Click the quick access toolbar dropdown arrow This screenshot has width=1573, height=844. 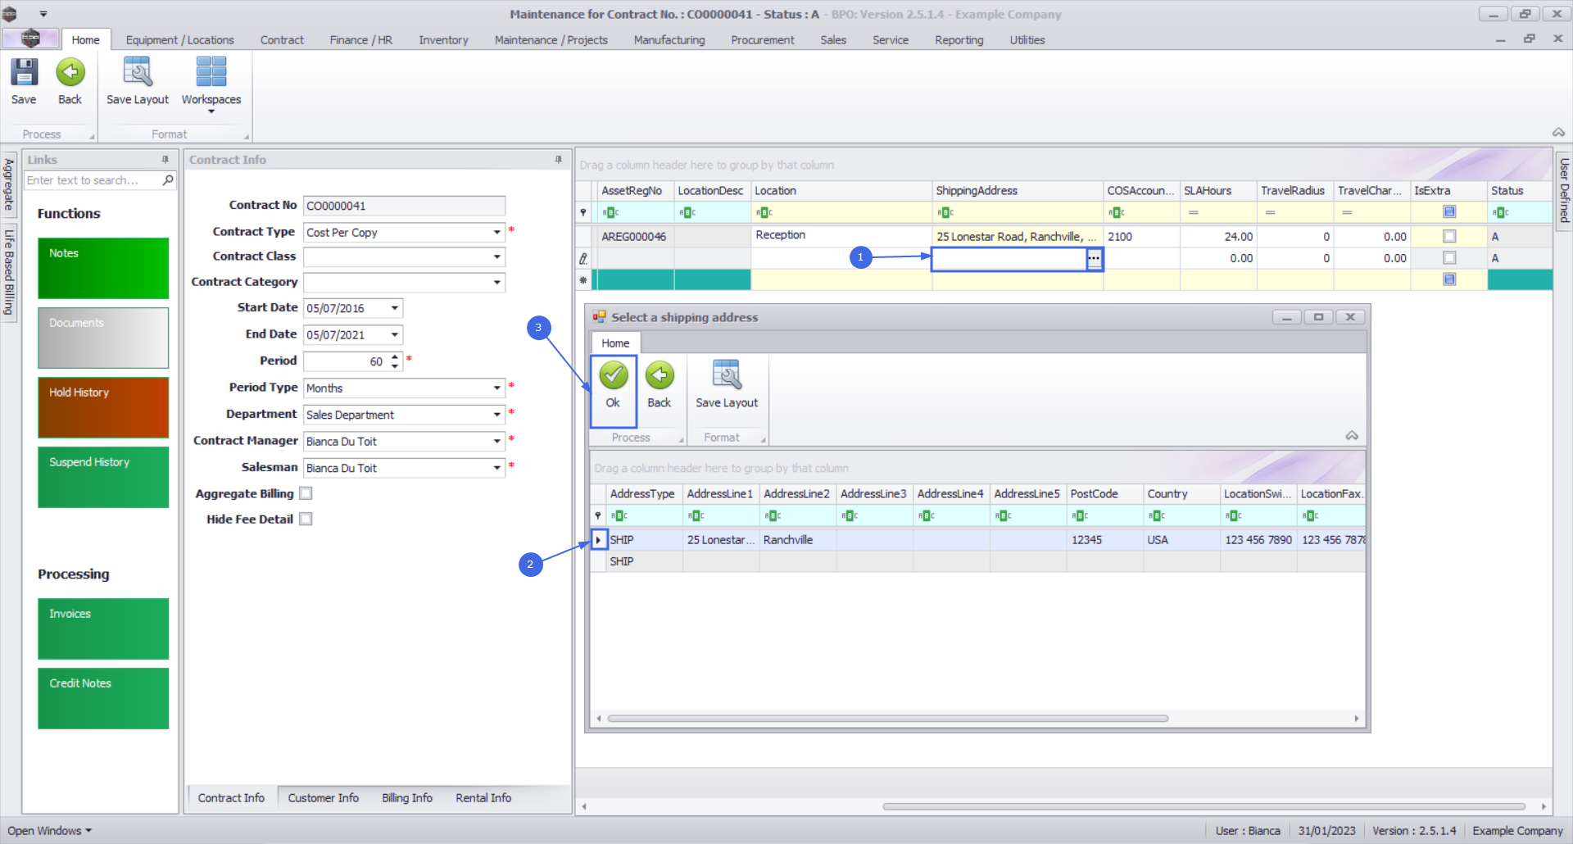click(x=43, y=14)
